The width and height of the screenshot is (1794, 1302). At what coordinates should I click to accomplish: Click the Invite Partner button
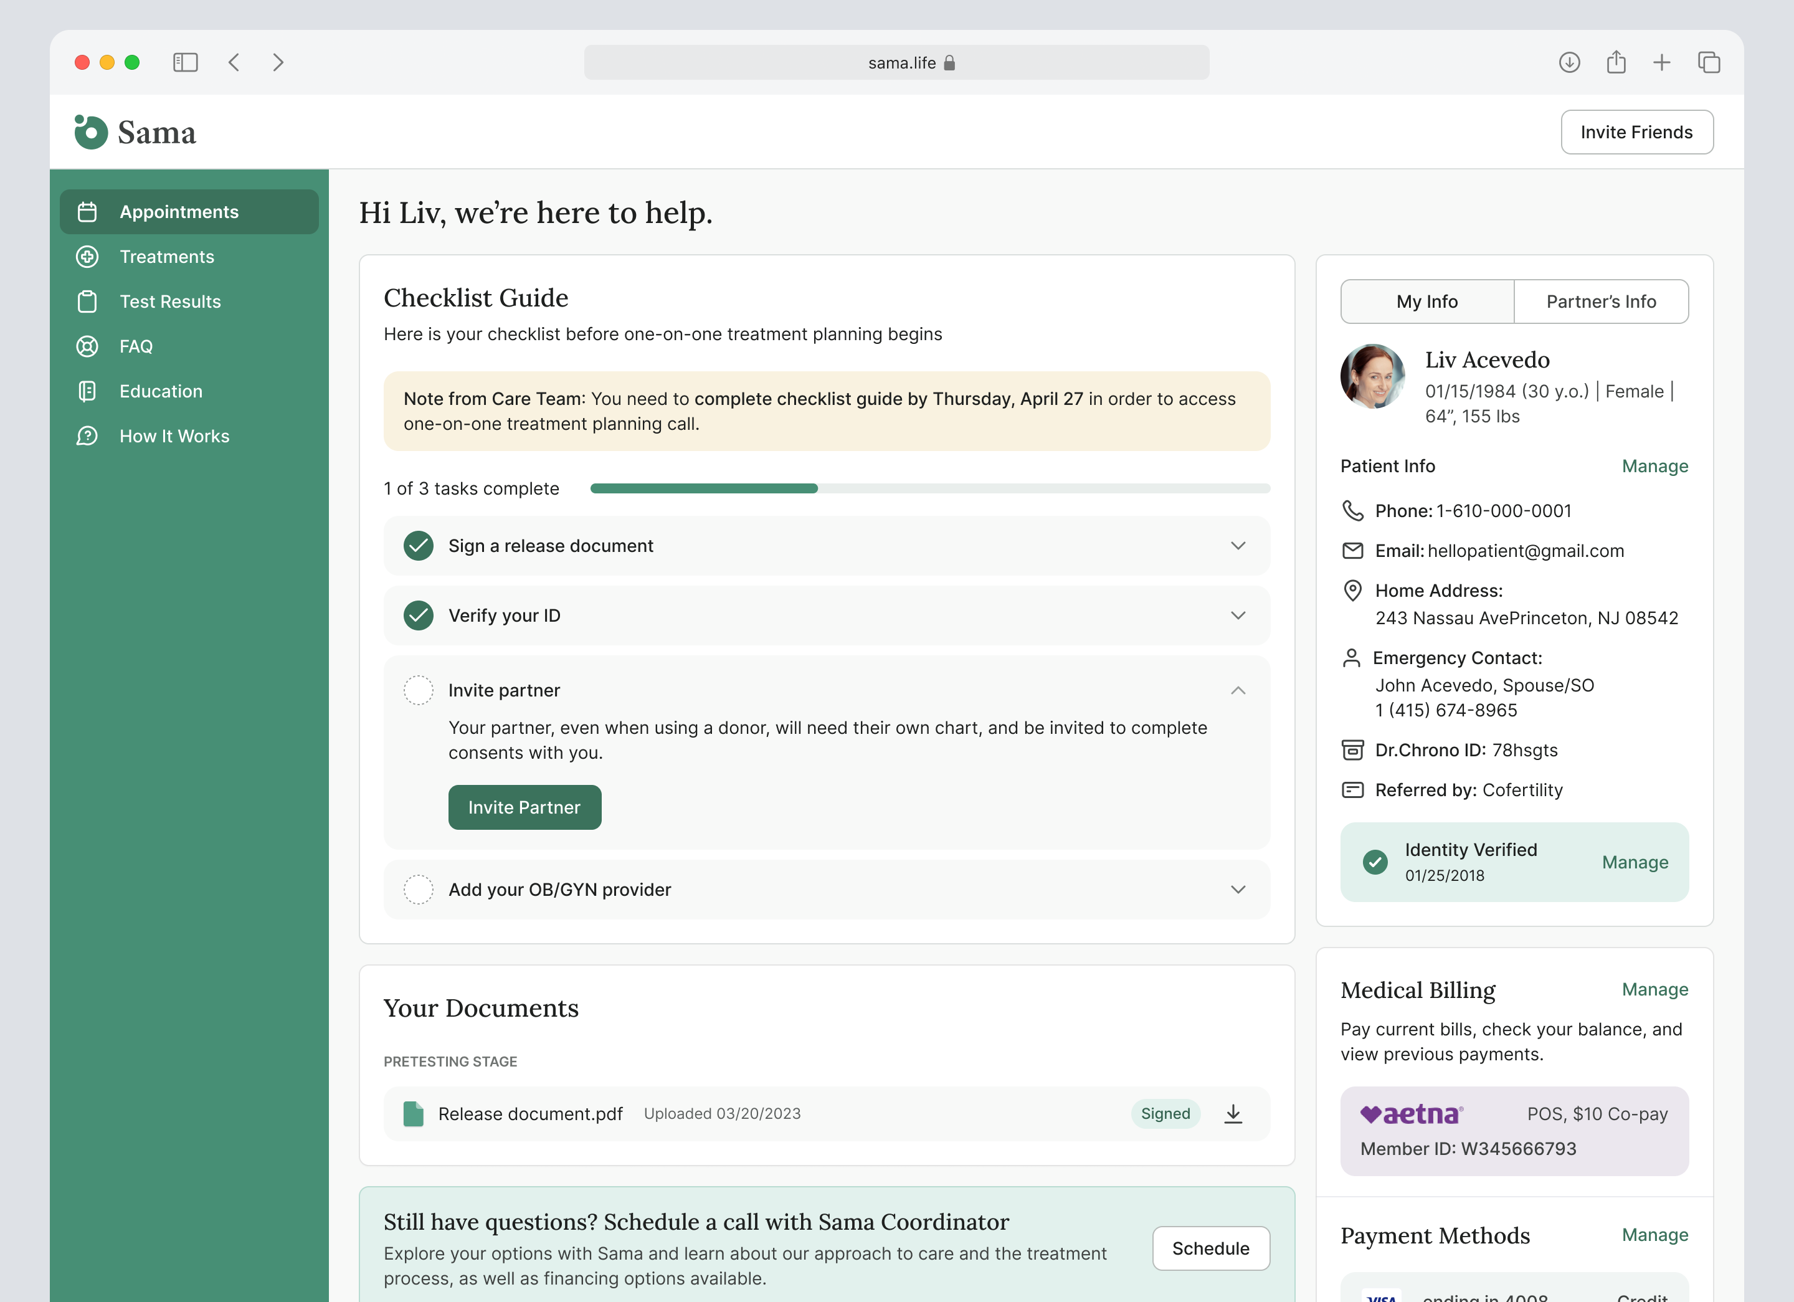click(x=524, y=807)
